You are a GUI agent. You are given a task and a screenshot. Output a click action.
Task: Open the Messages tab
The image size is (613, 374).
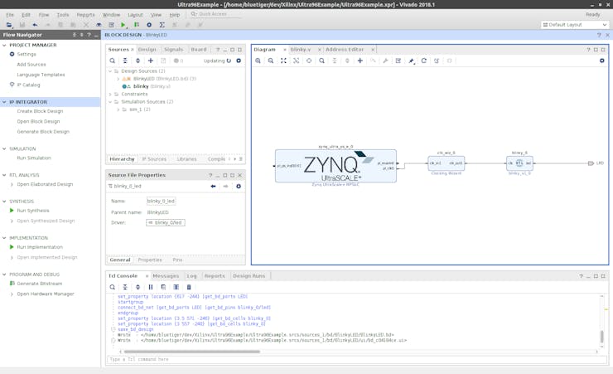tap(166, 276)
